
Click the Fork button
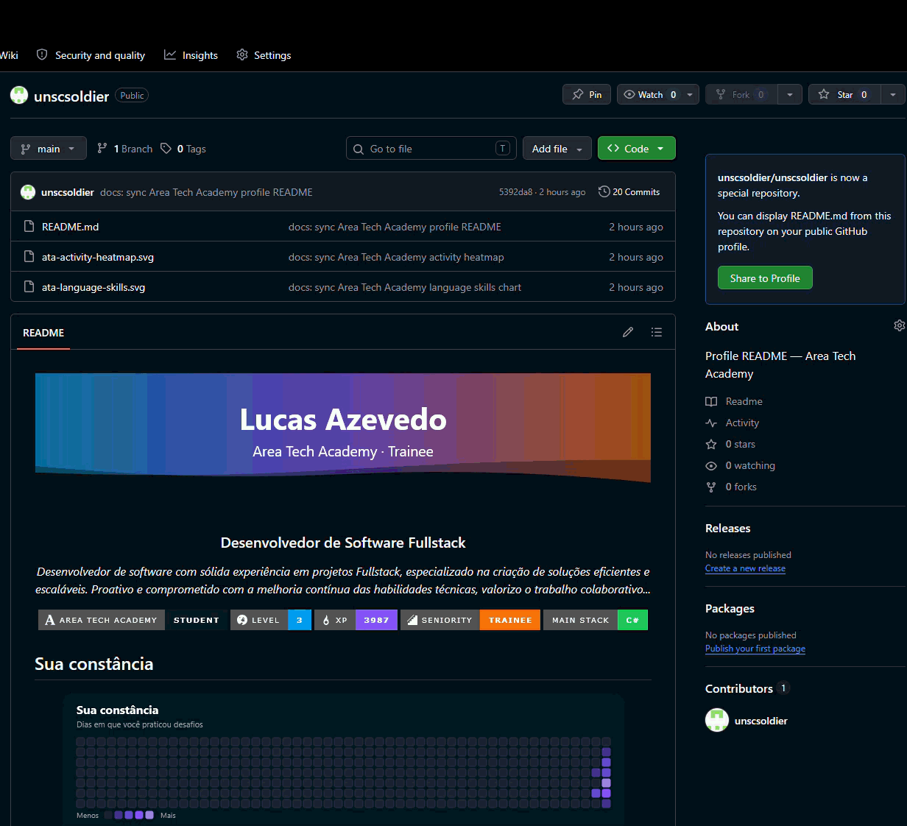point(741,94)
